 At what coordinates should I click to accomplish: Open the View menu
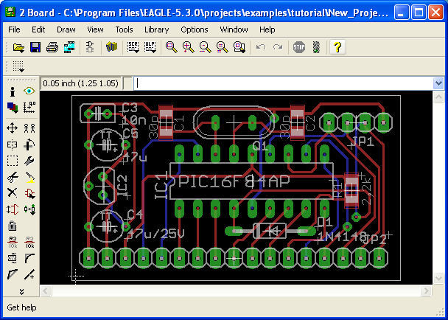click(x=95, y=29)
